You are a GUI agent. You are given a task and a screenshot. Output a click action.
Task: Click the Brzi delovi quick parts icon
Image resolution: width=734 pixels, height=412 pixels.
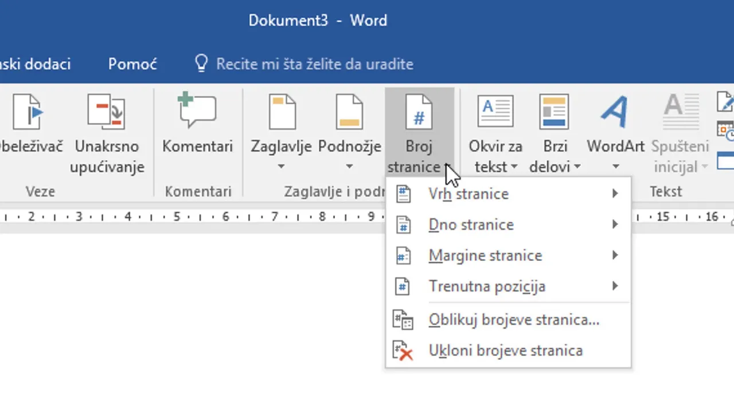click(x=555, y=112)
